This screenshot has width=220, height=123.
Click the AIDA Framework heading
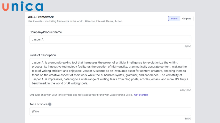coord(41,17)
